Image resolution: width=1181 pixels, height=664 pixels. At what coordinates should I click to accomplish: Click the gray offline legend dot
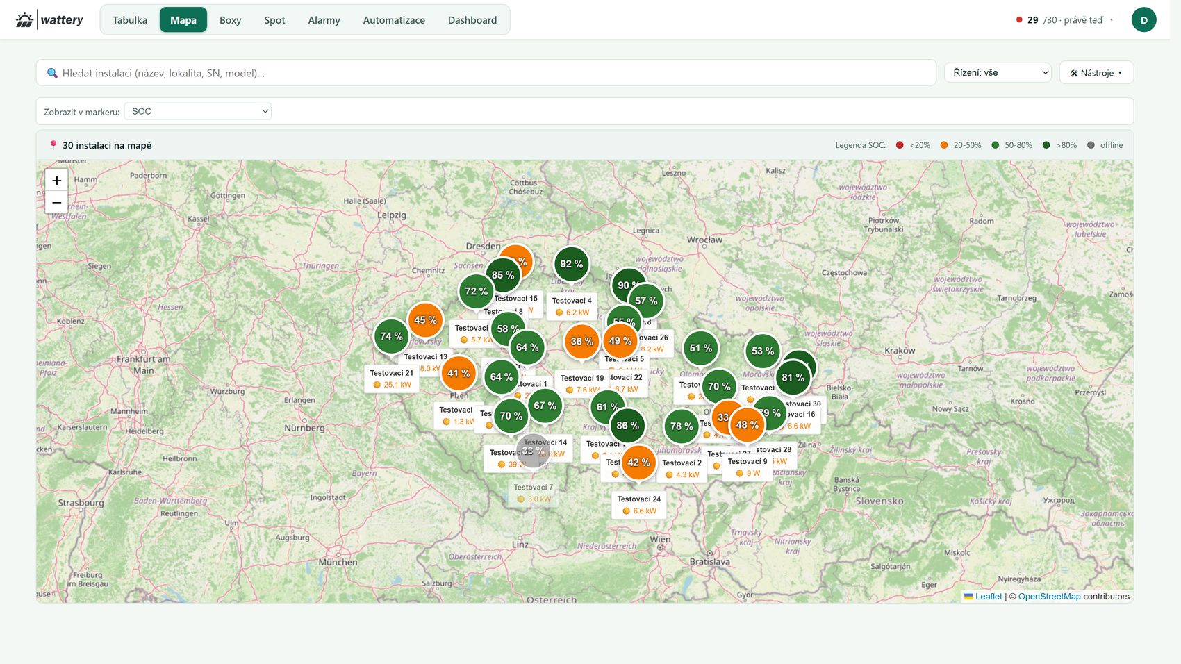[x=1091, y=145]
